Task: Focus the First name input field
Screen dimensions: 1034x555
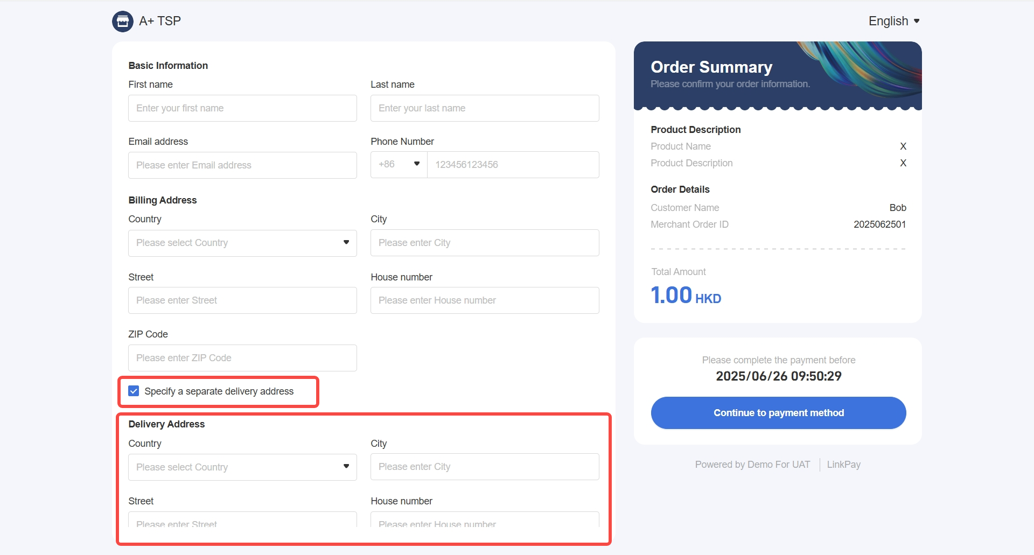Action: click(242, 108)
